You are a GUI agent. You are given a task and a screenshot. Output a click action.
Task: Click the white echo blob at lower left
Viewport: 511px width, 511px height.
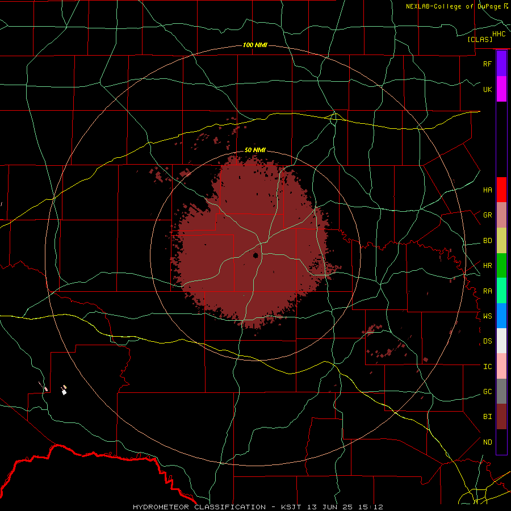pyautogui.click(x=64, y=391)
